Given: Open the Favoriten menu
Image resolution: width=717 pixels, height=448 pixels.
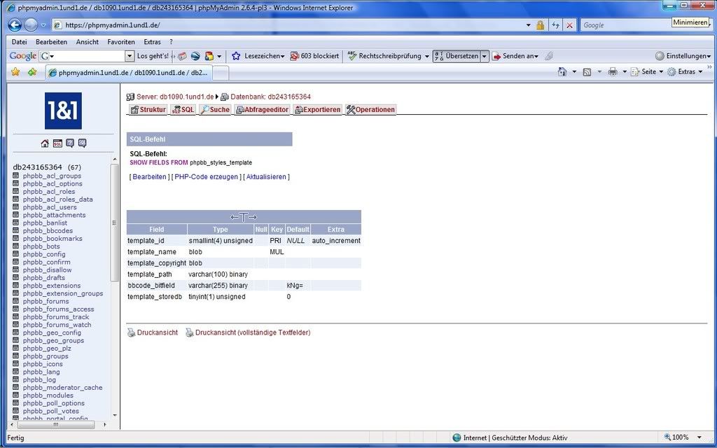Looking at the screenshot, I should click(x=121, y=41).
